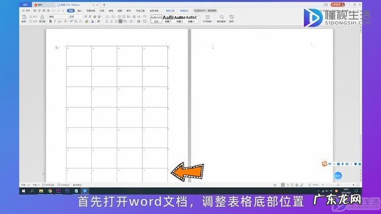
Task: Apply the Heading 3 style
Action: 191,19
